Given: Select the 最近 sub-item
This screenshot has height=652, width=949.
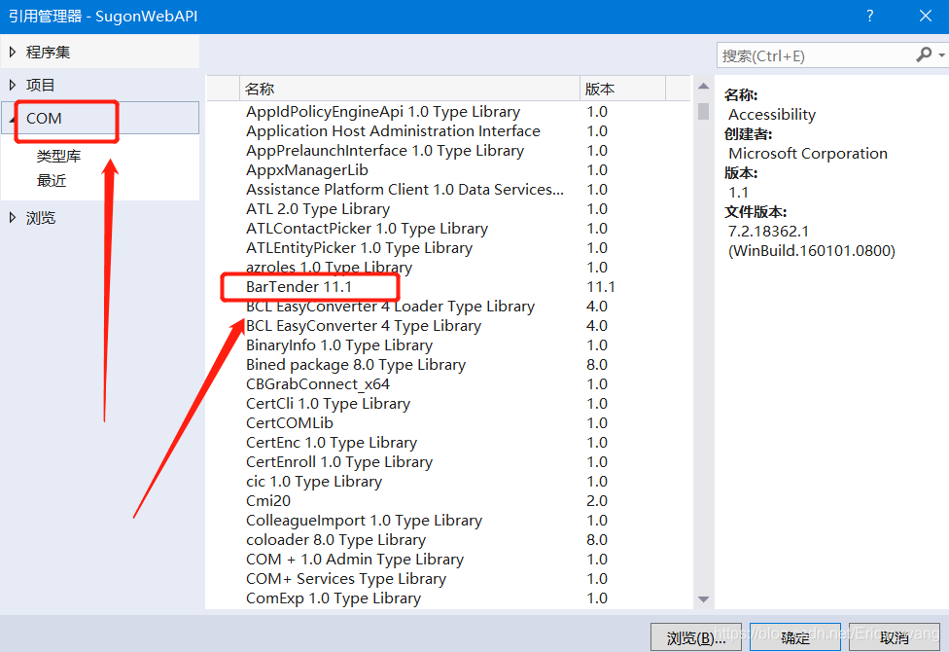Looking at the screenshot, I should (x=52, y=181).
